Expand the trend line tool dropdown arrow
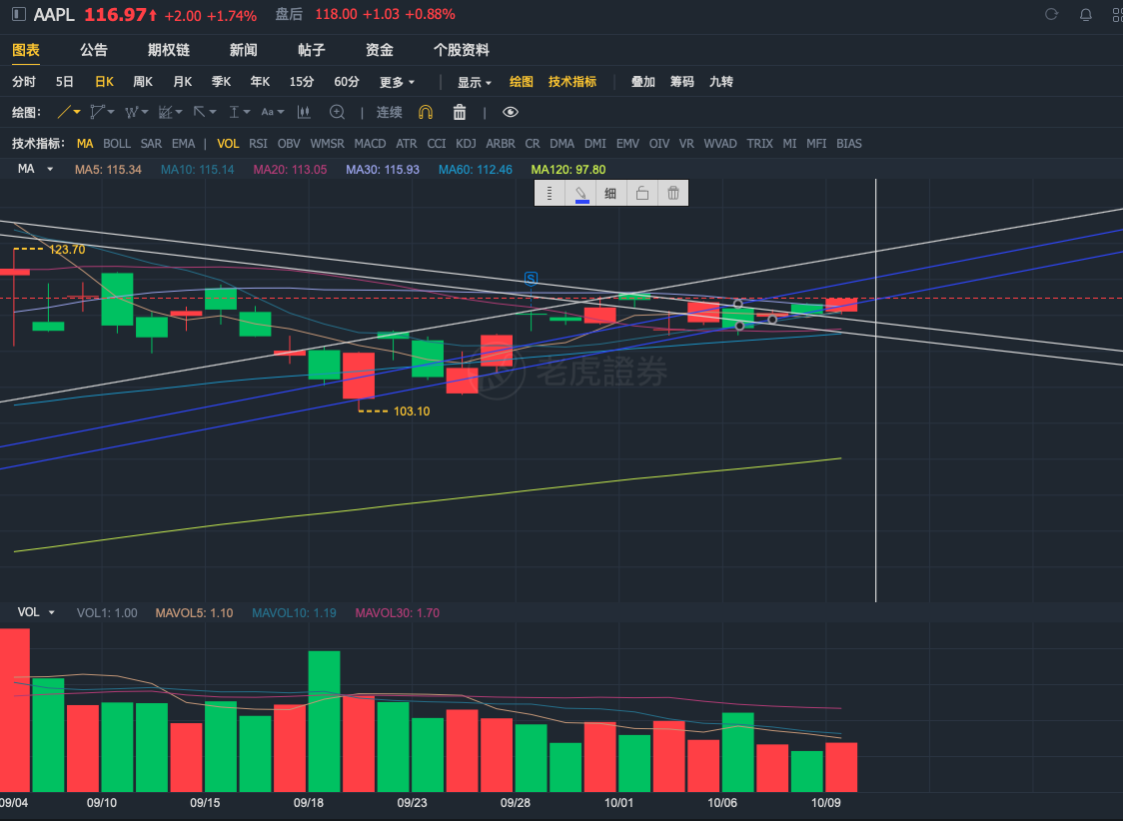 77,113
